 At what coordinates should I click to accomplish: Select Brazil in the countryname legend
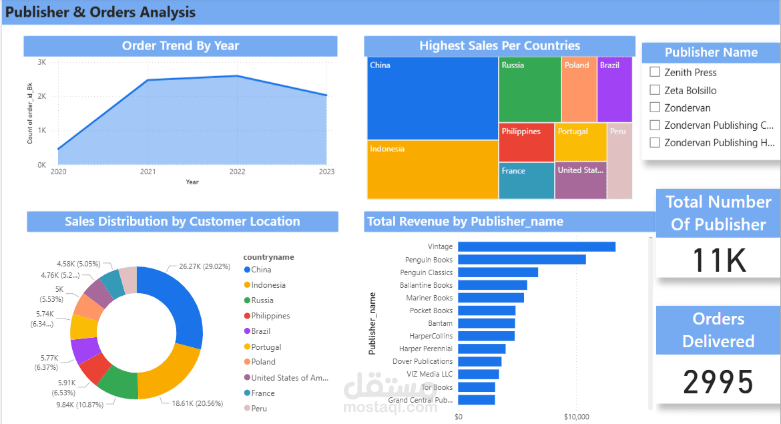point(257,331)
